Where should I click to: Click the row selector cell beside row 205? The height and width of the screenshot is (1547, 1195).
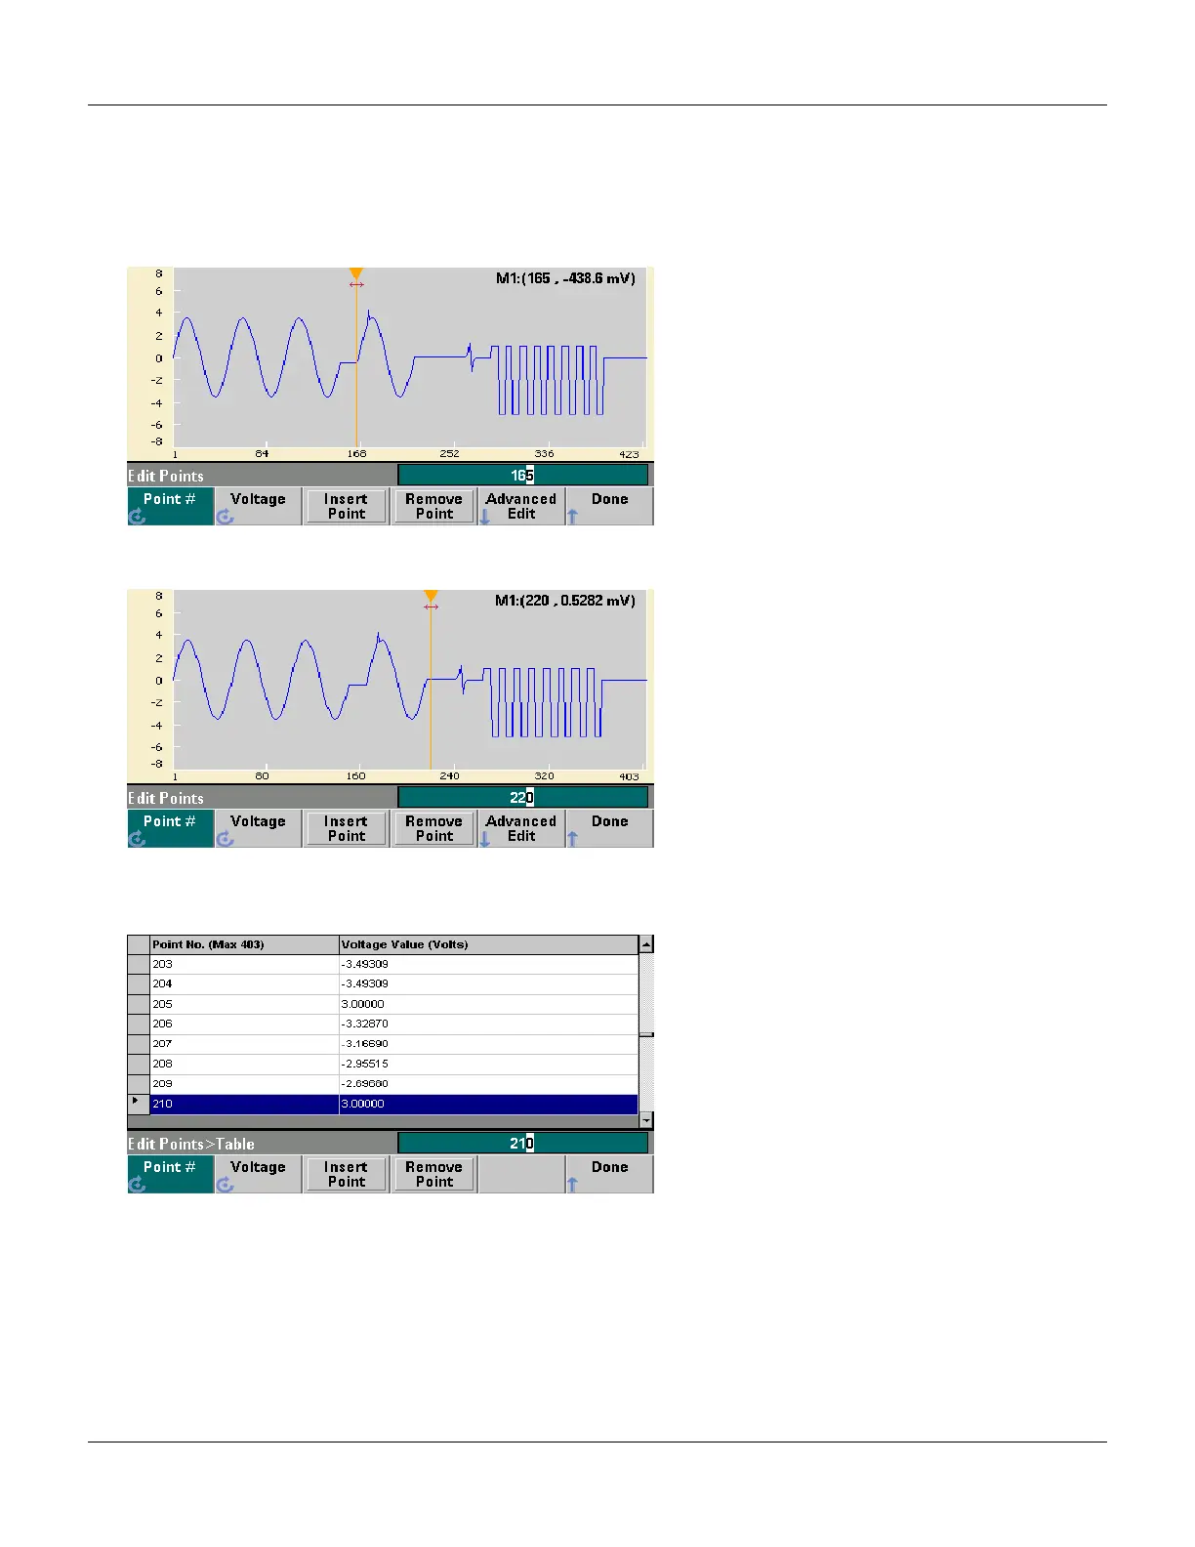(138, 1004)
